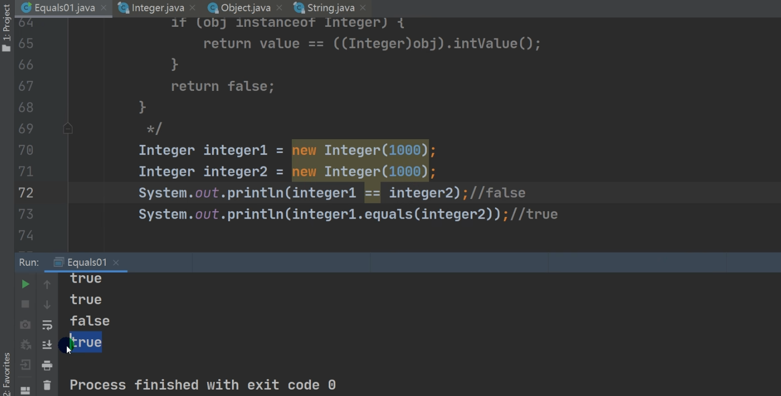Click the Up the Stack Trace arrow
This screenshot has width=781, height=396.
coord(47,285)
